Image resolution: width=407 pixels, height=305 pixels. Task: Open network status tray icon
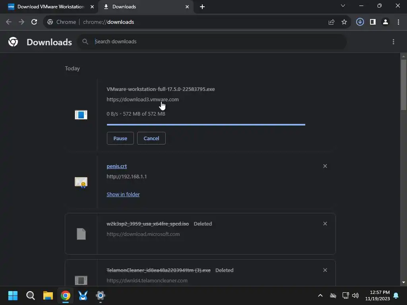click(345, 295)
